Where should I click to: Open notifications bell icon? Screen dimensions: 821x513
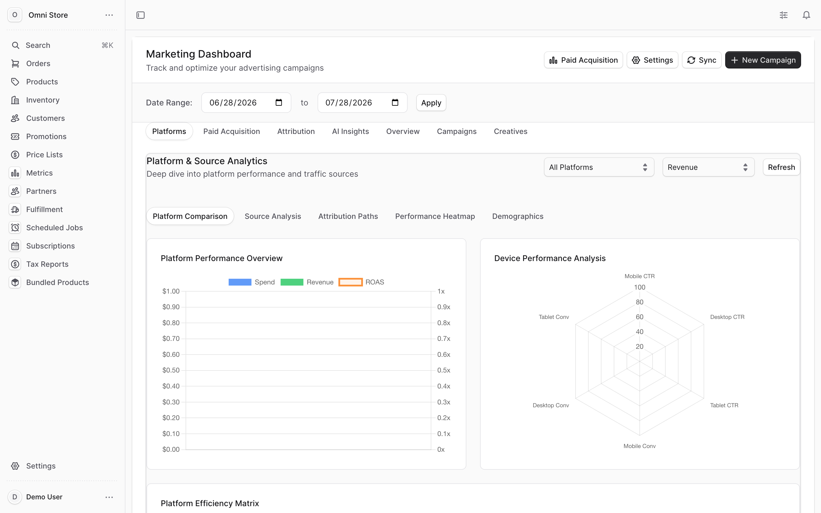point(806,15)
